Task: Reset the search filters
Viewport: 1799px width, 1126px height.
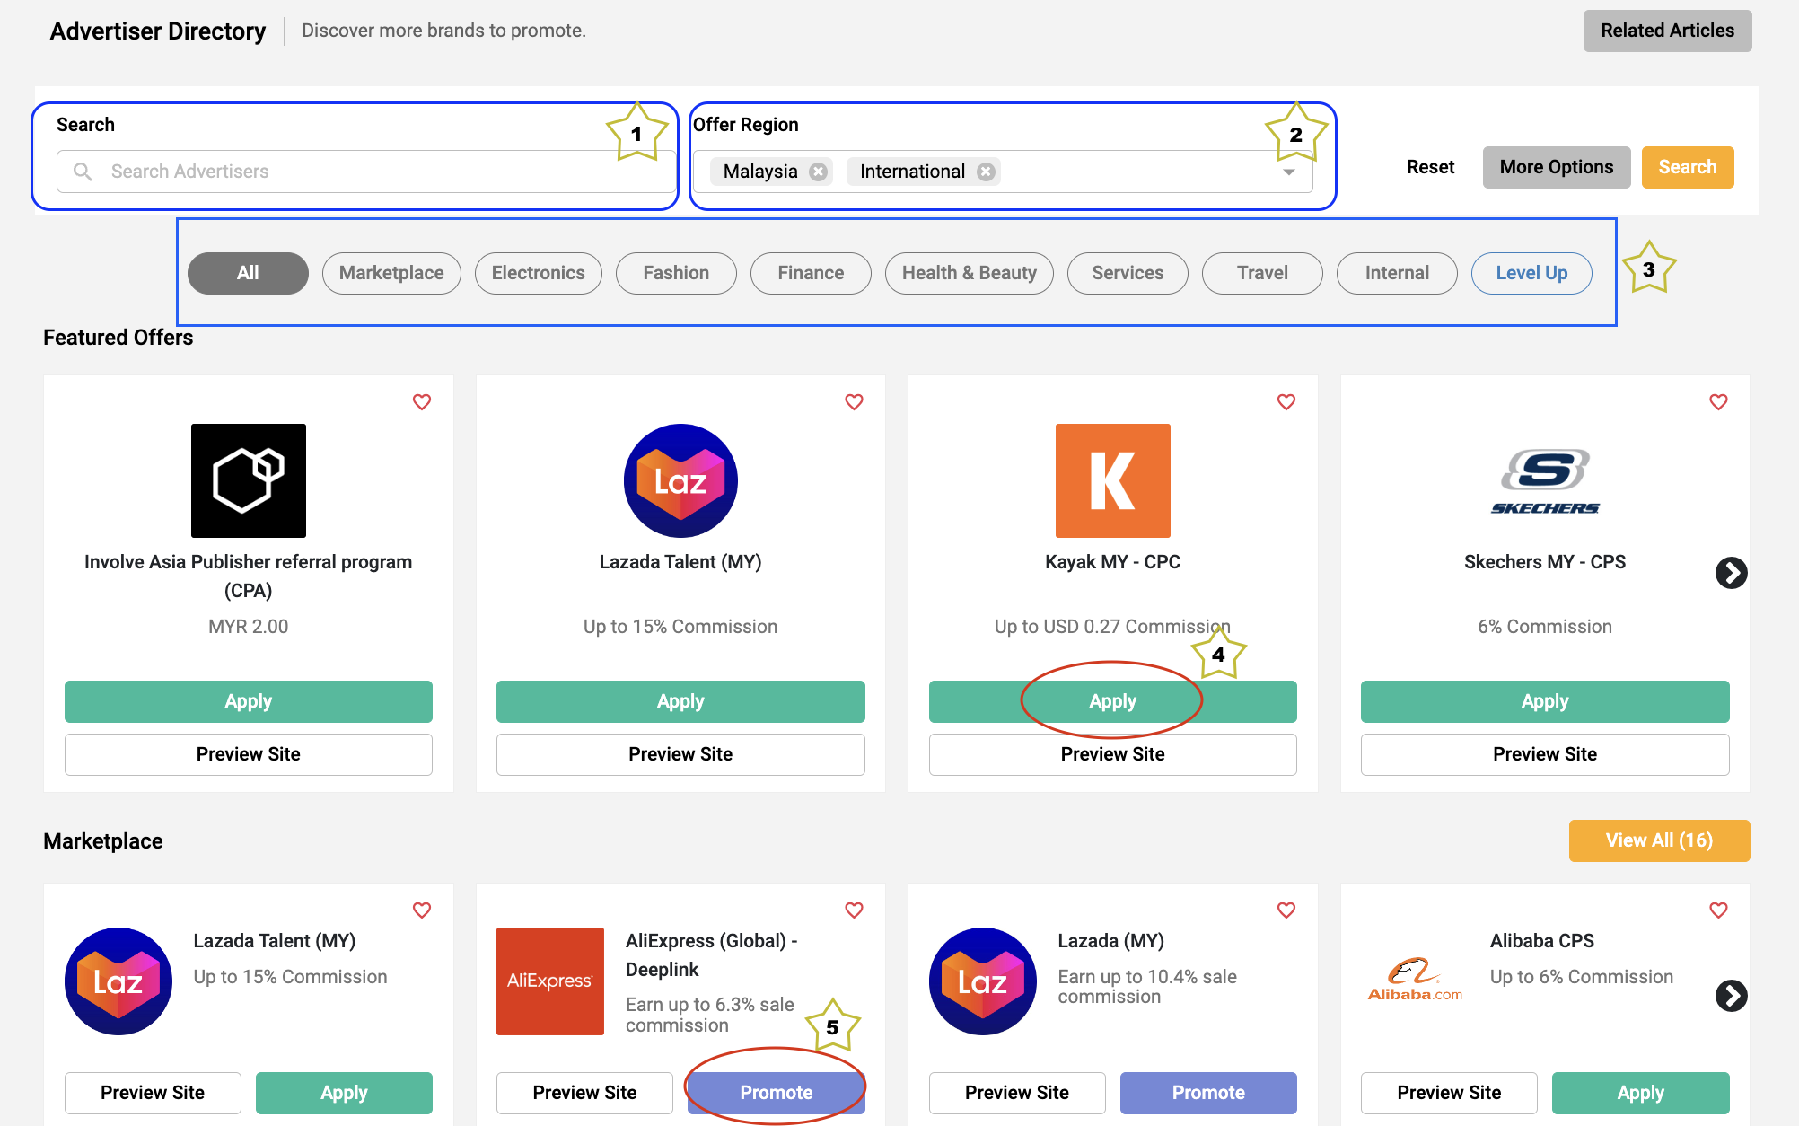Action: (x=1430, y=167)
